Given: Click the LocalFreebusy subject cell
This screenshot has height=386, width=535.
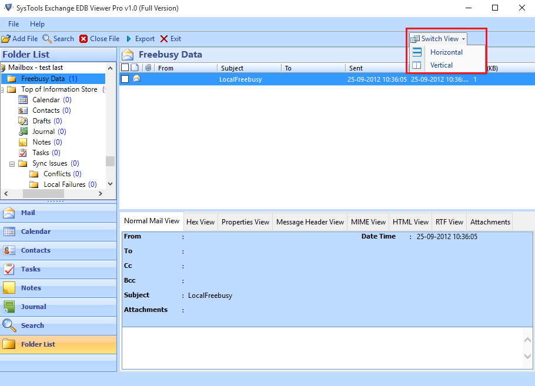Looking at the screenshot, I should [240, 79].
